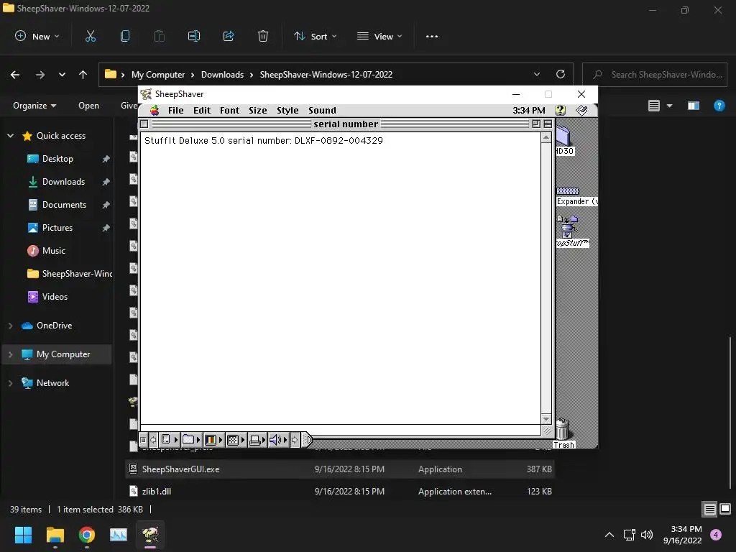Screen dimensions: 736x552
Task: Go up one folder level in Explorer
Action: pos(83,74)
